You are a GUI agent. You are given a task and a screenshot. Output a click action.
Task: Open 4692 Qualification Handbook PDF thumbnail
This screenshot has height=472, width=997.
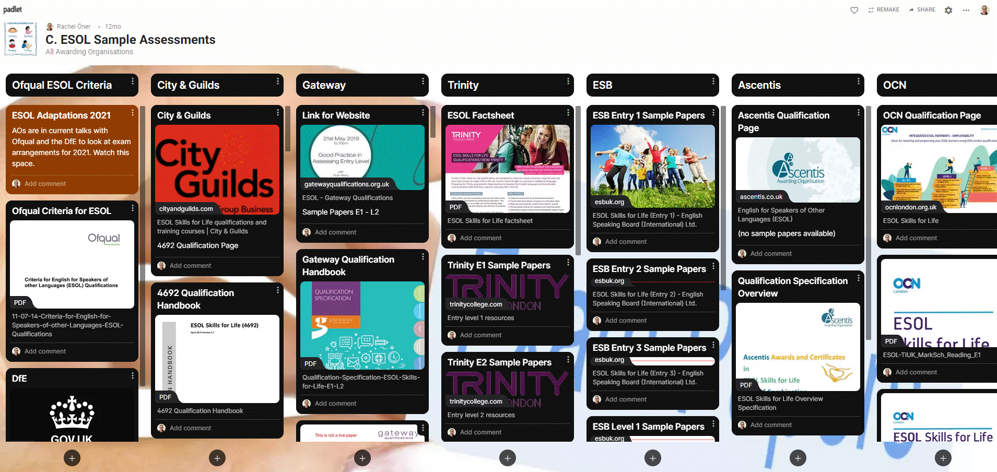point(217,359)
